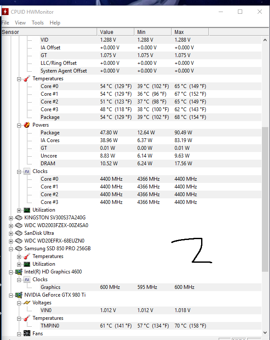Image resolution: width=270 pixels, height=340 pixels.
Task: Click the CPU Utilization graph icon
Action: 27,210
